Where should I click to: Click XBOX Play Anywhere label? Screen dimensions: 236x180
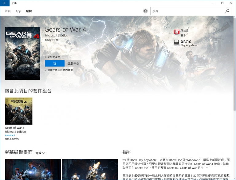pos(189,43)
